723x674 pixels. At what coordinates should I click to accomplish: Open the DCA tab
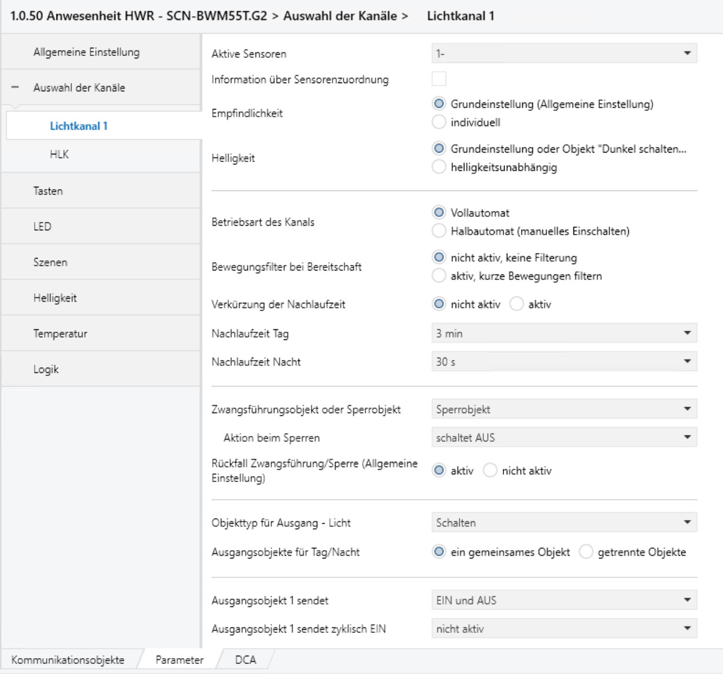pos(246,660)
